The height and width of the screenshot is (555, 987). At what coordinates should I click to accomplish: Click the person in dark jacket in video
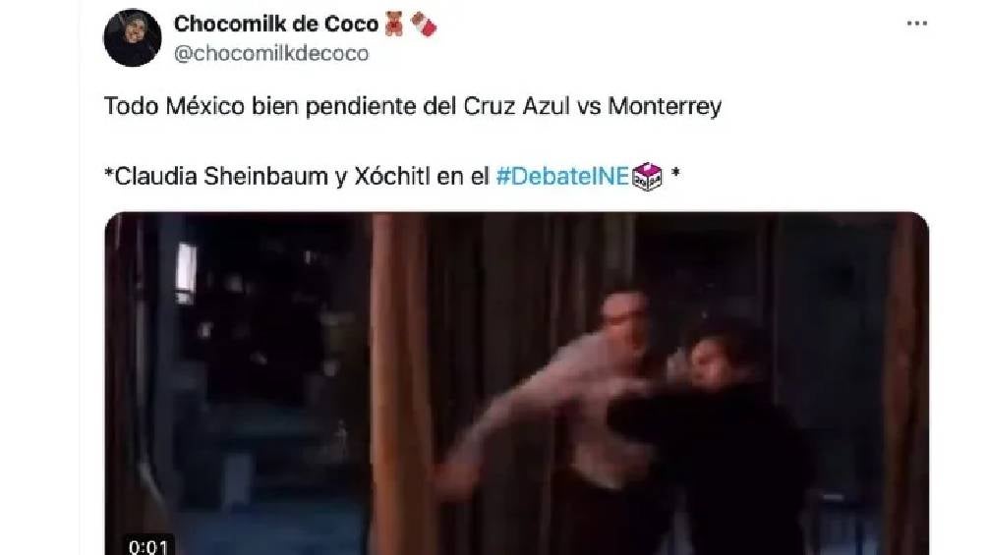(x=712, y=440)
